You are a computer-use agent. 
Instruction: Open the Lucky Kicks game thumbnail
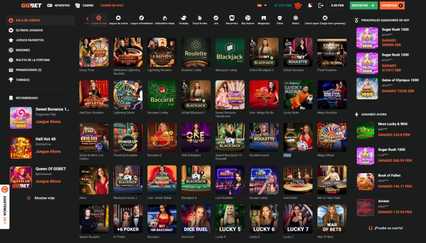click(298, 95)
